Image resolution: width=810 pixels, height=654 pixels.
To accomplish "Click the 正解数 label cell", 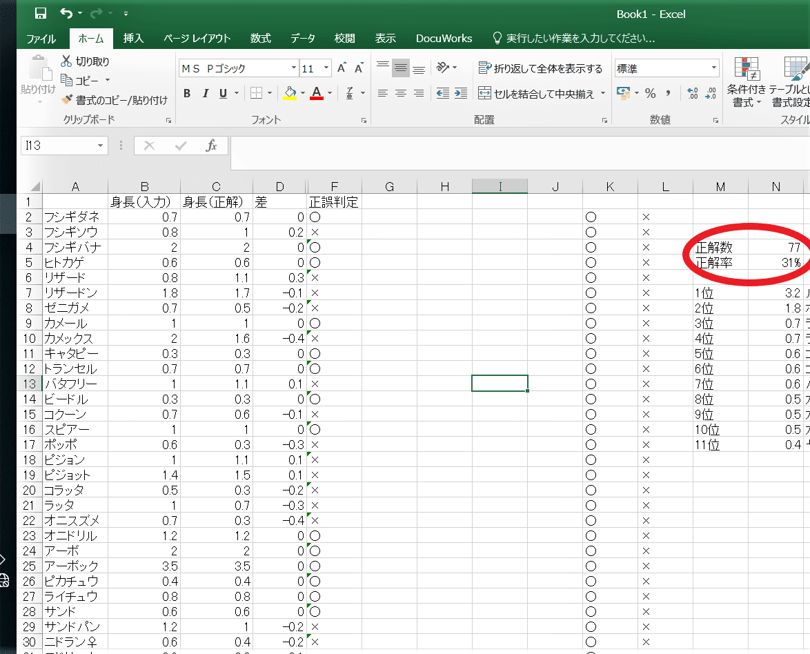I will pos(720,248).
